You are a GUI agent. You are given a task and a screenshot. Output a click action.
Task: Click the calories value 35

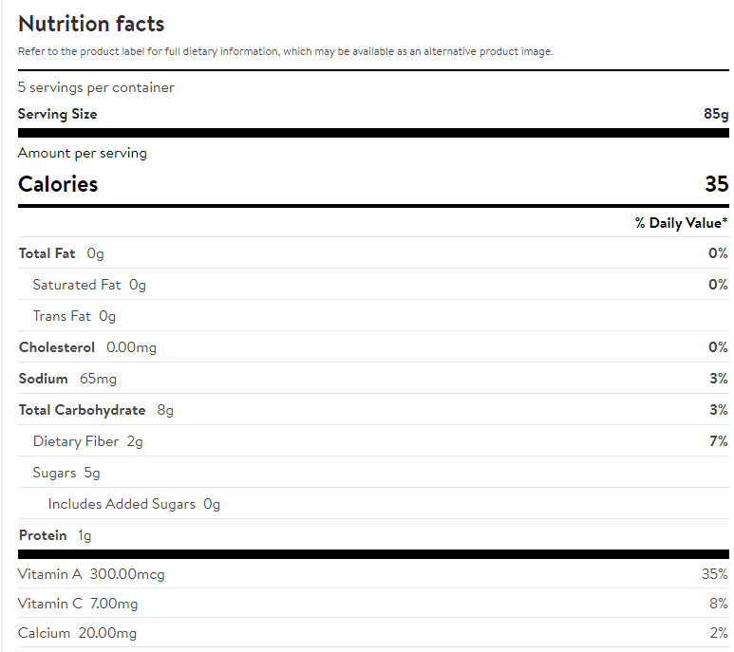point(716,184)
